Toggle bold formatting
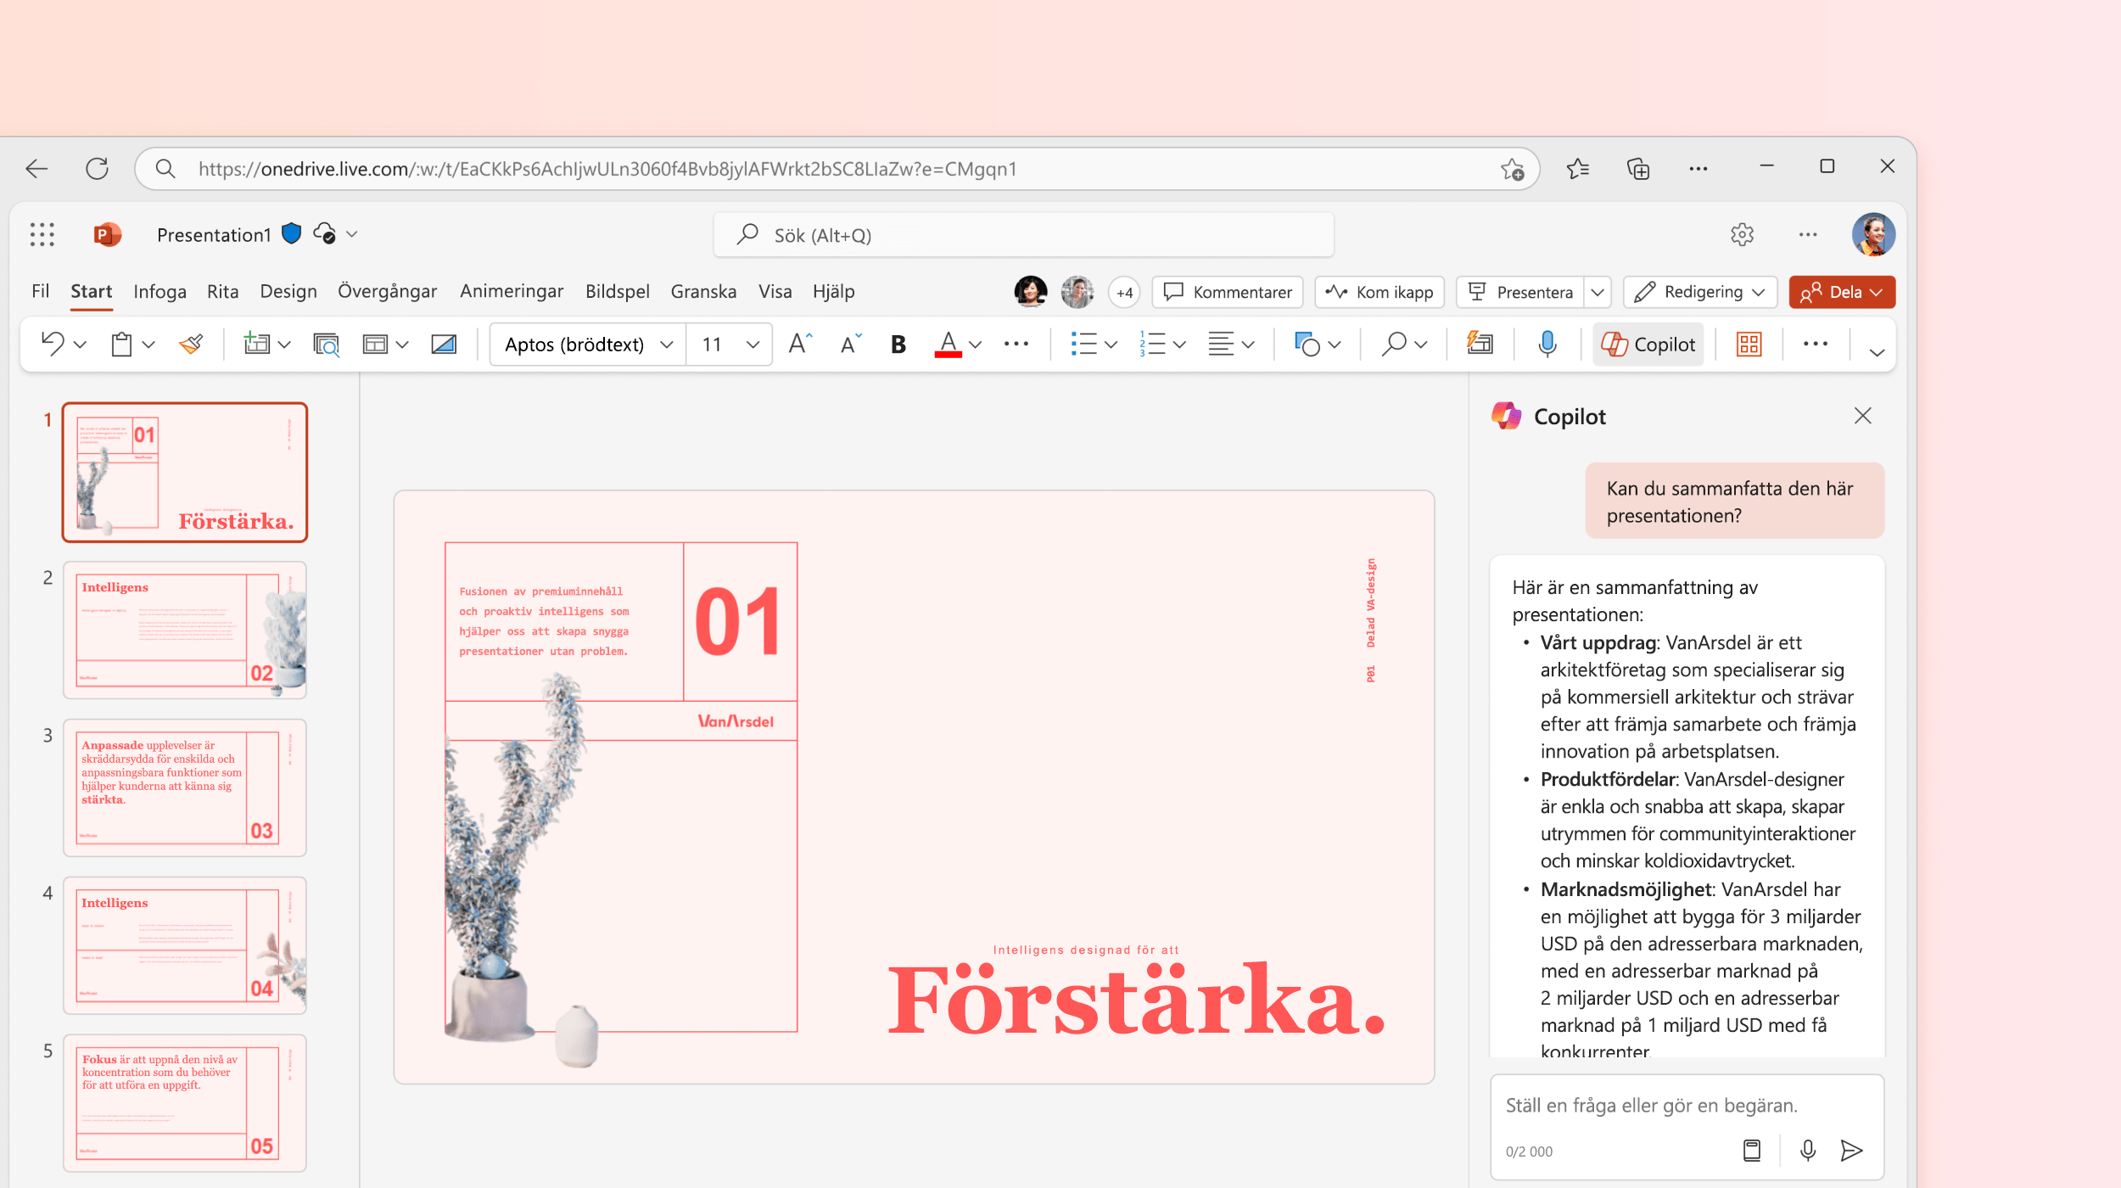 pos(898,344)
